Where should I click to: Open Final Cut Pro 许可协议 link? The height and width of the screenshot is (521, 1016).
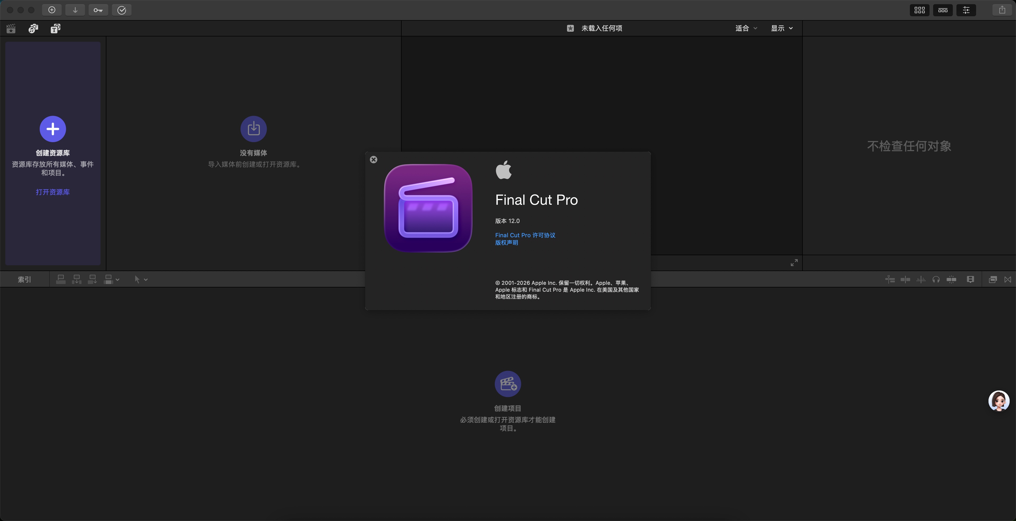tap(525, 235)
